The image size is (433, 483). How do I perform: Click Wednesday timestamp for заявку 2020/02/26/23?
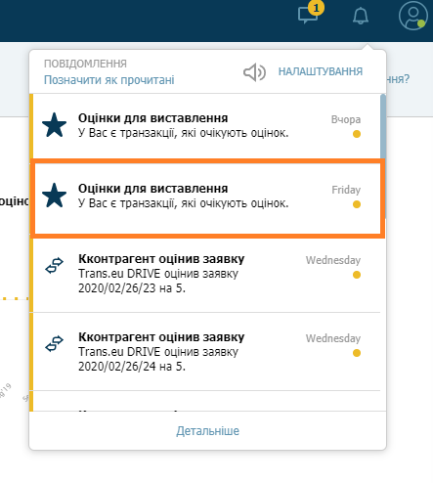pos(333,260)
